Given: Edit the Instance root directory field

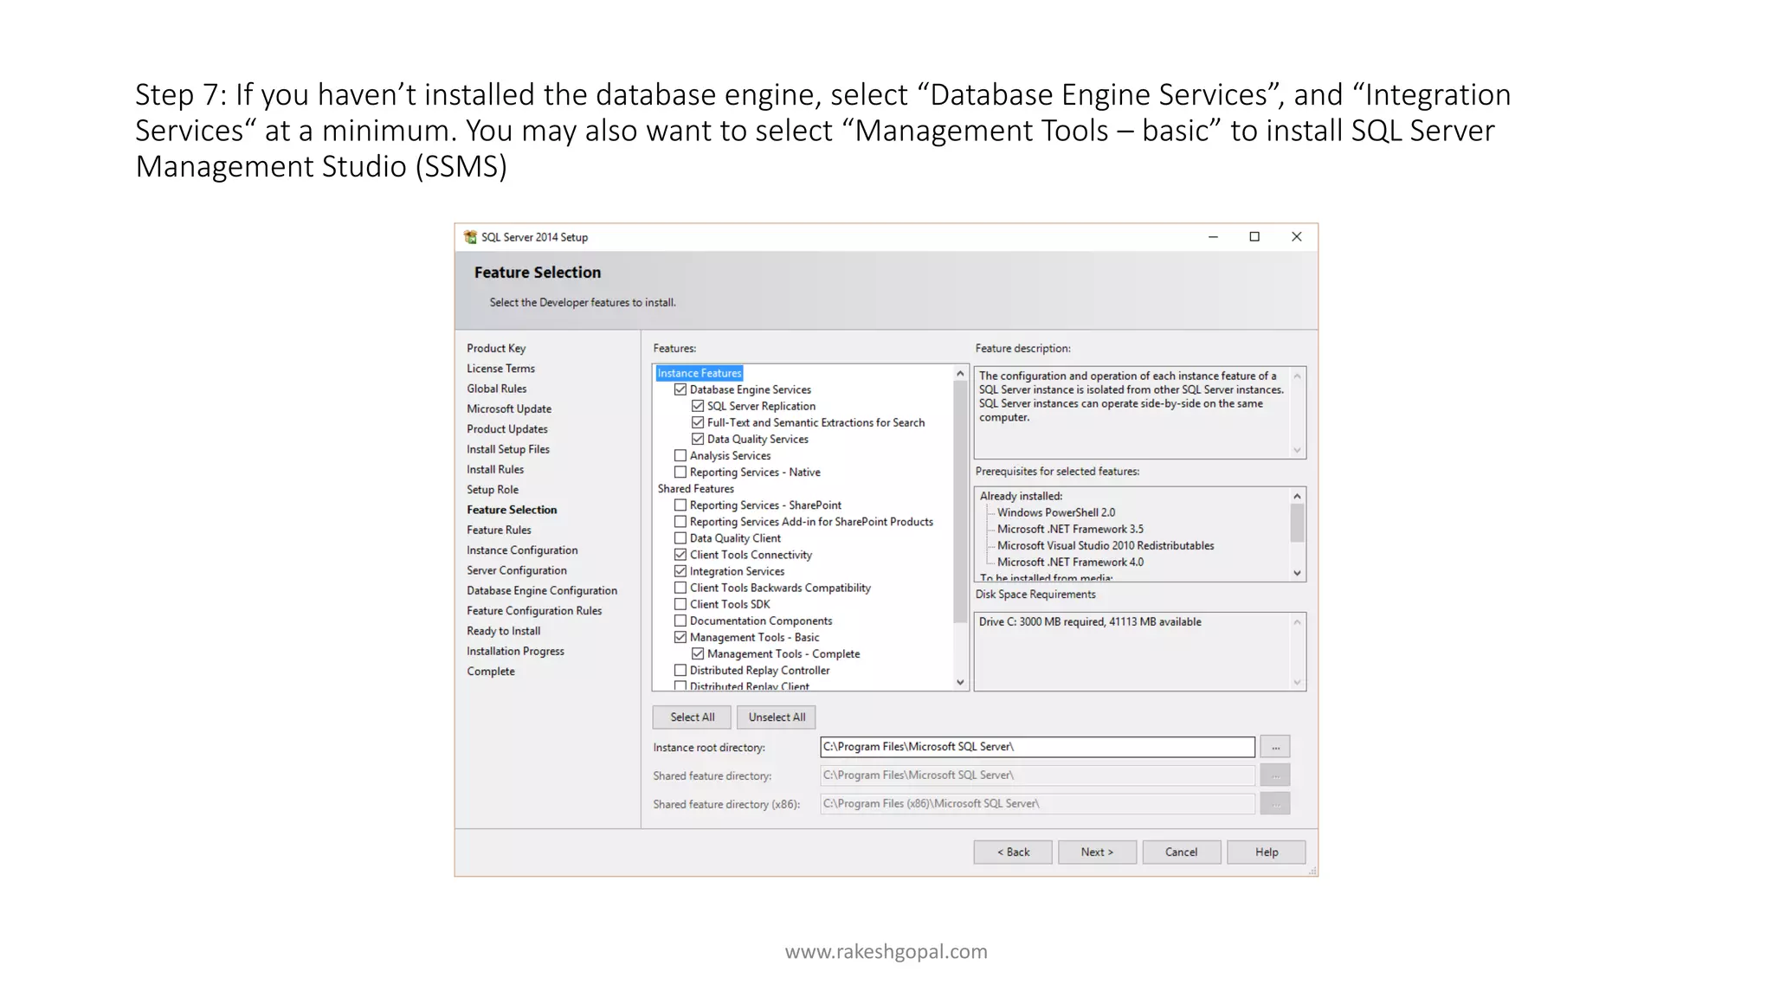Looking at the screenshot, I should click(x=1037, y=747).
